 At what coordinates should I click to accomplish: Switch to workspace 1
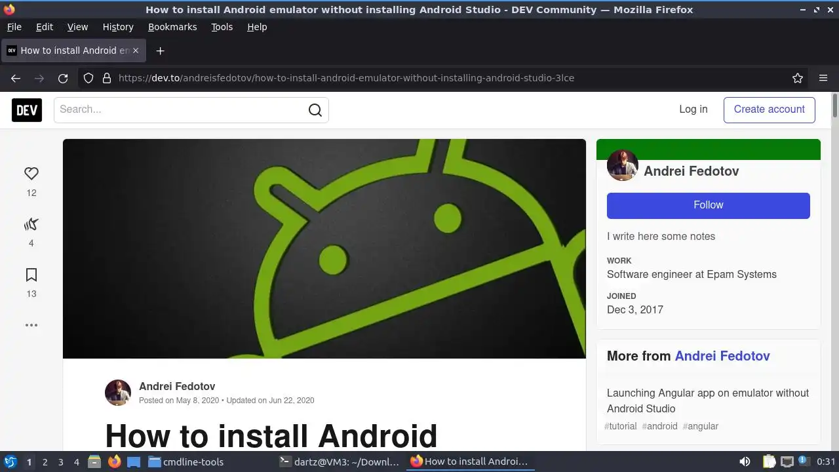29,462
